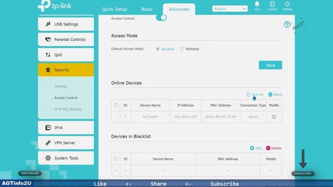This screenshot has height=187, width=333.
Task: Open the IPv6 menu
Action: tap(66, 128)
